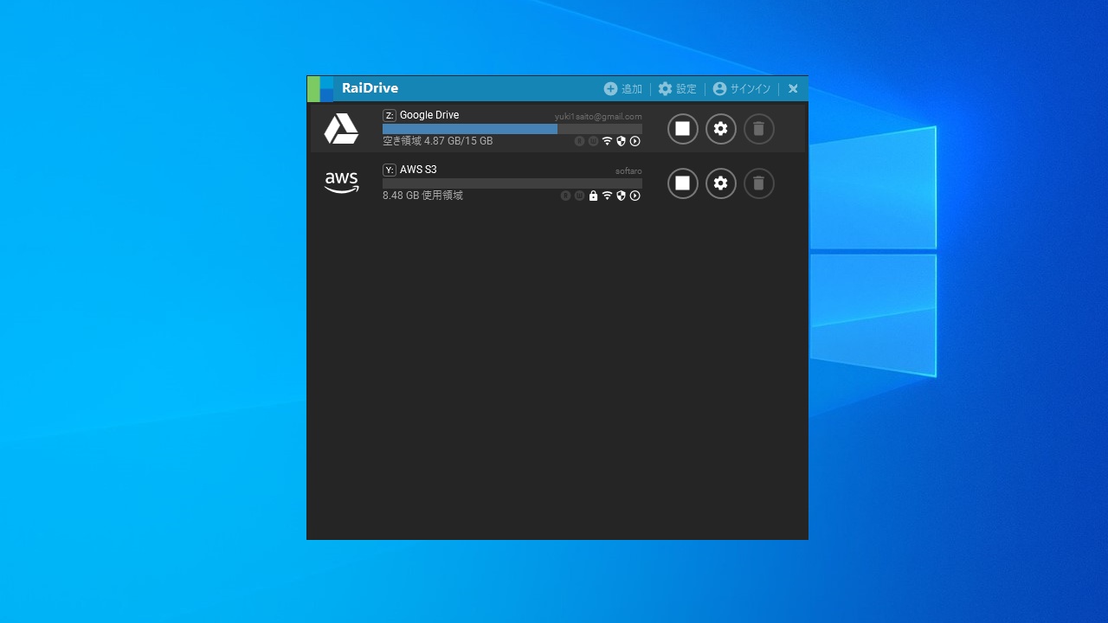Click Google Drive read-only R indicator
Screen dimensions: 1108x623
pos(580,141)
